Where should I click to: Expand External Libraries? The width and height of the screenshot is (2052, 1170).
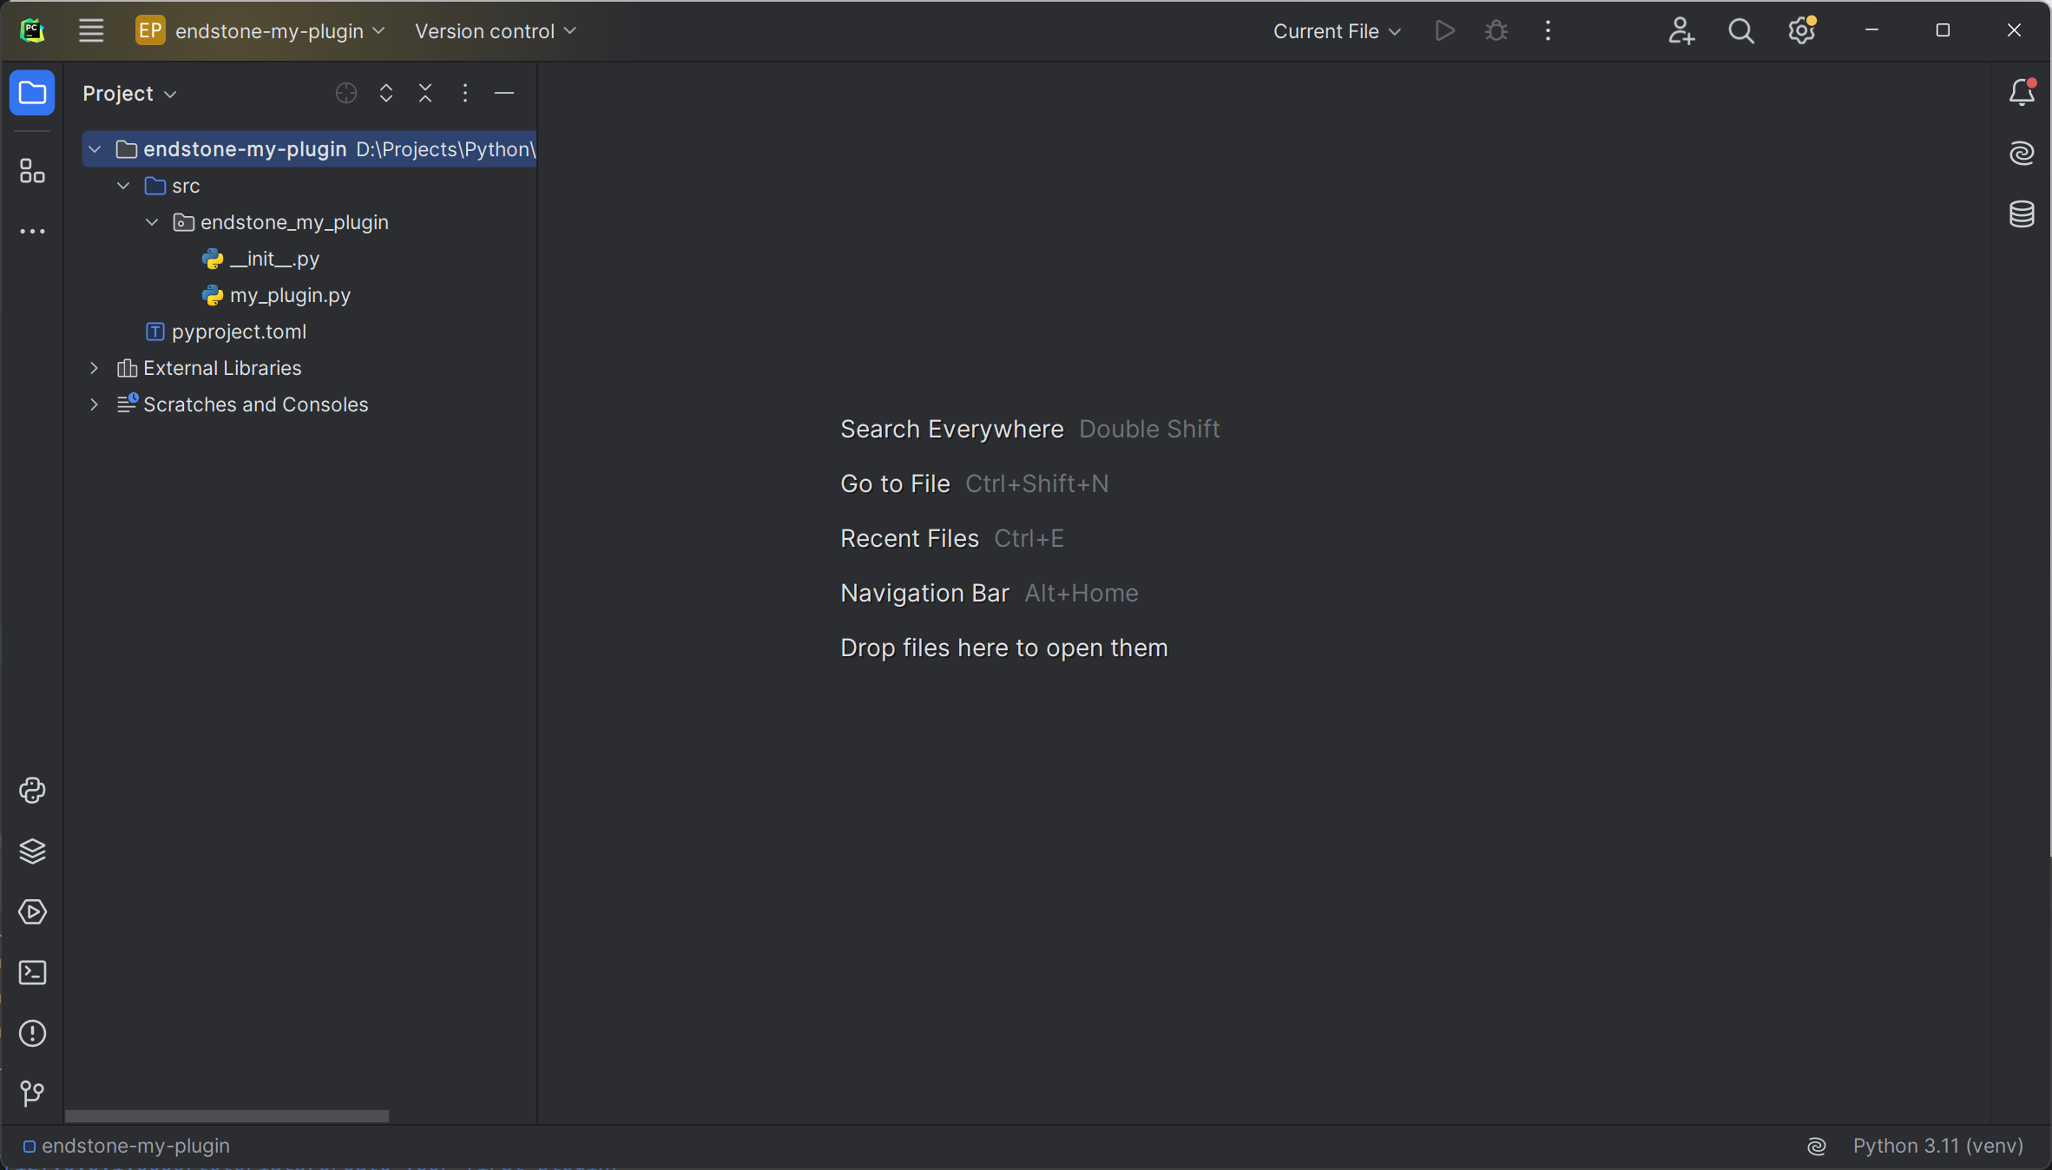(94, 368)
